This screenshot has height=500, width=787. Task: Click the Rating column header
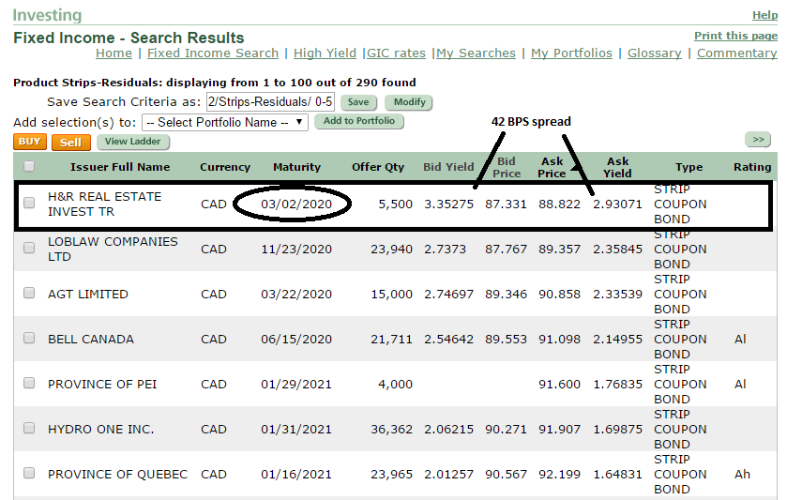(x=752, y=167)
